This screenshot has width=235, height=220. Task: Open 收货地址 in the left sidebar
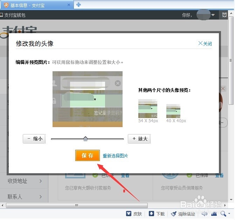pyautogui.click(x=18, y=181)
